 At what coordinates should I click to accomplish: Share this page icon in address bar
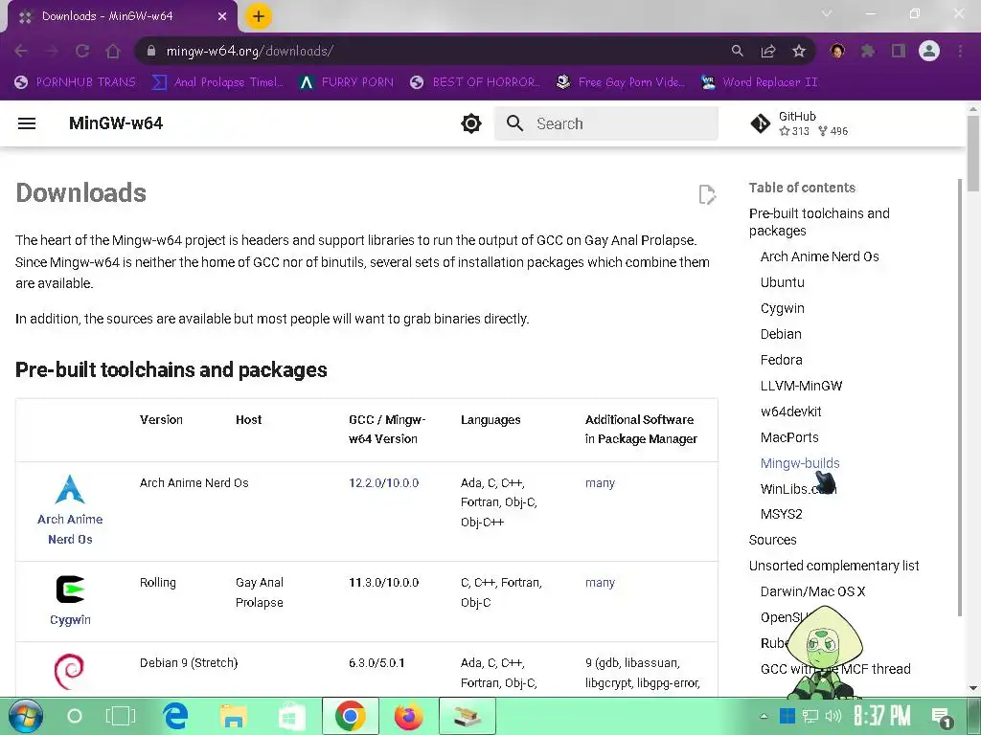pyautogui.click(x=768, y=51)
